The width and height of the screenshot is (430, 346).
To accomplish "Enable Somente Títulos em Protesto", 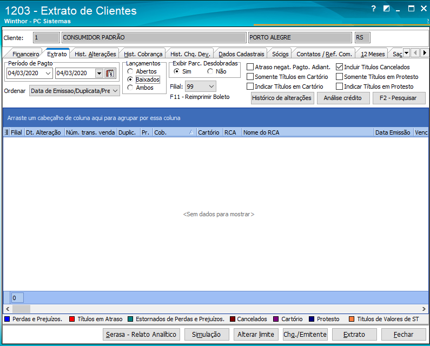I will tap(339, 76).
